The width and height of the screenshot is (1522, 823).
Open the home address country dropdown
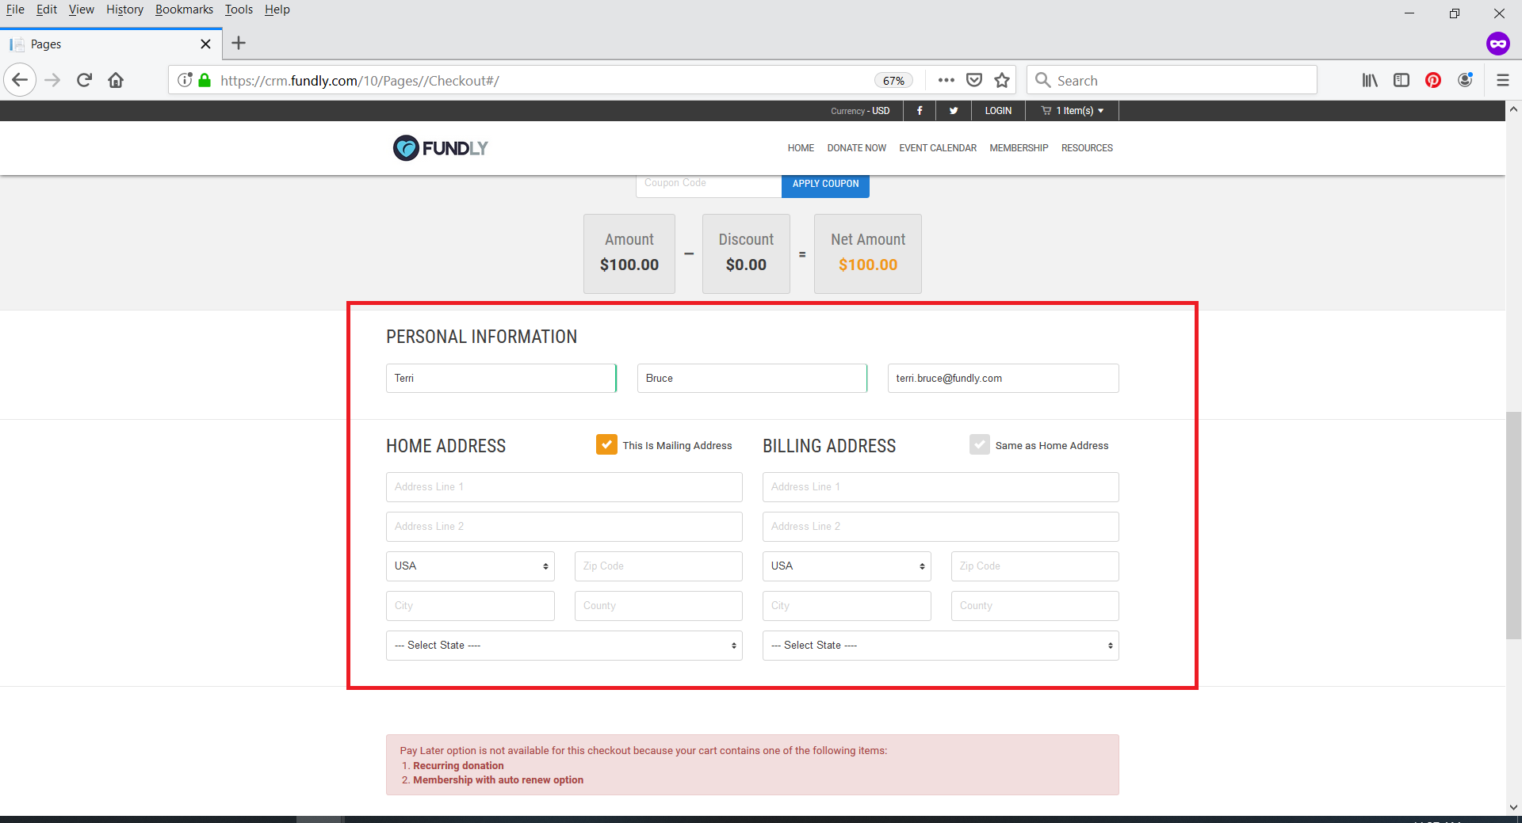pos(469,566)
